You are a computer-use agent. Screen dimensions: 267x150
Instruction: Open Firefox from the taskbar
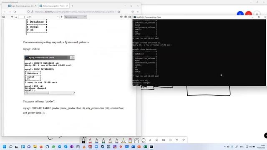coord(41,147)
